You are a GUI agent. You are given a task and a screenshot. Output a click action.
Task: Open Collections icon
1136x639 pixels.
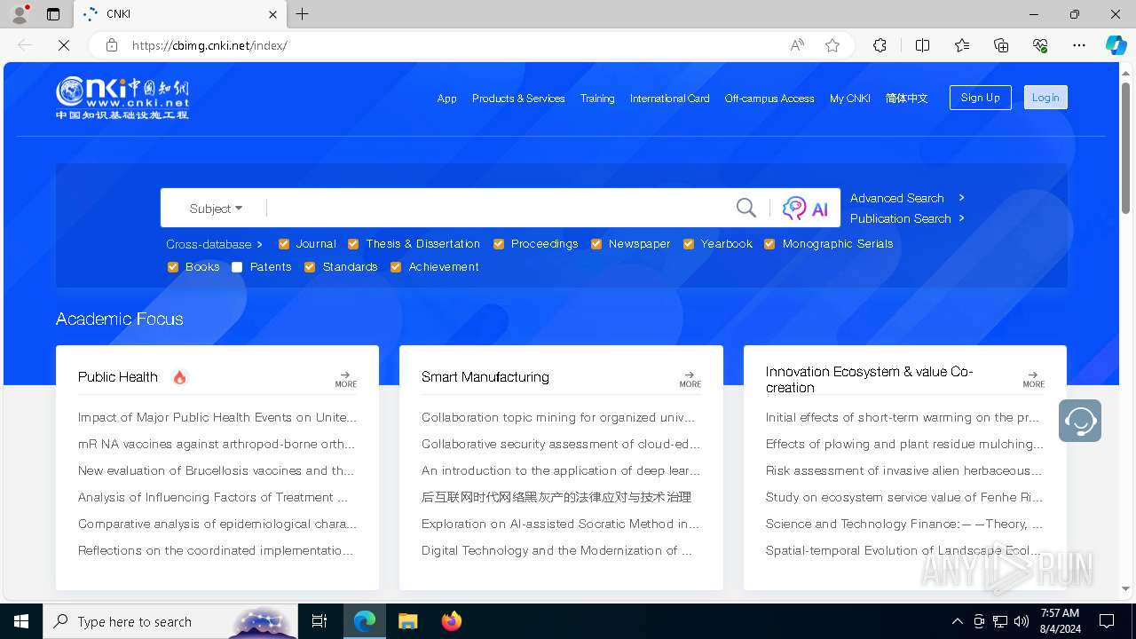[x=1001, y=45]
